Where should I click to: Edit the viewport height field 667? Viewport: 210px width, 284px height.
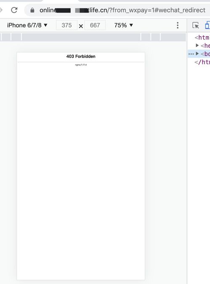pos(95,25)
